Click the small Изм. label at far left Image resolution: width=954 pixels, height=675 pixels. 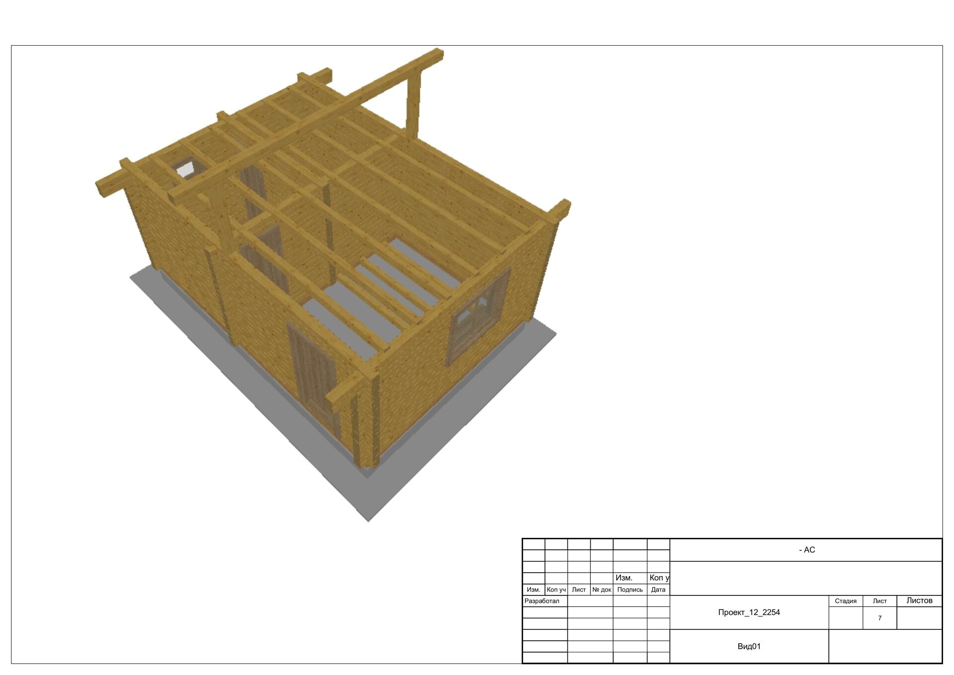pyautogui.click(x=533, y=590)
